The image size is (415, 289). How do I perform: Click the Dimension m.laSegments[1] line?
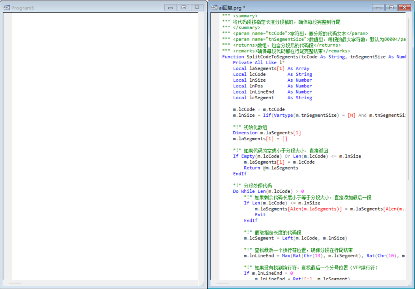[267, 133]
